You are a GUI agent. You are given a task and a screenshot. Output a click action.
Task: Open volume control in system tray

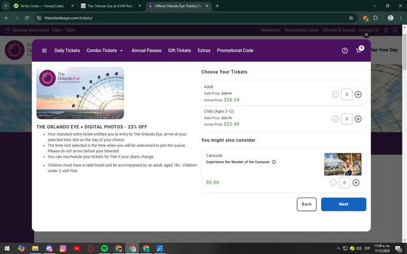359,248
